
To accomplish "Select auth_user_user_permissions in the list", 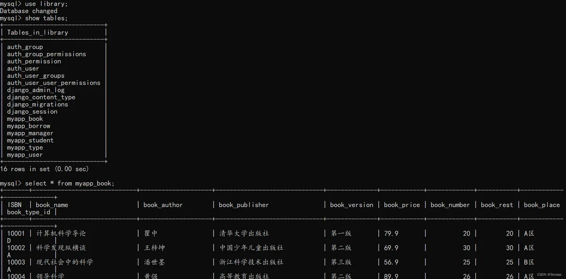I will coord(54,83).
